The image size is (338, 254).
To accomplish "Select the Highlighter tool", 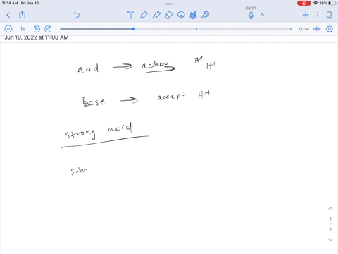I will tap(156, 15).
